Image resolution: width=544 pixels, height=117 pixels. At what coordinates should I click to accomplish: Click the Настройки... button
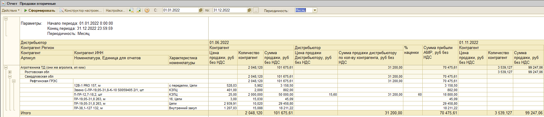(115, 10)
